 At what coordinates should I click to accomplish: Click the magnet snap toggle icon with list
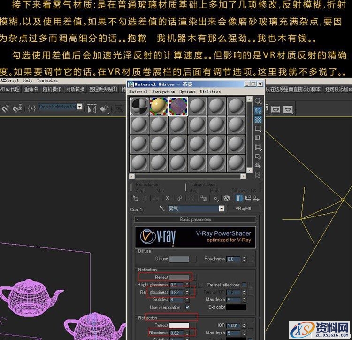point(17,108)
